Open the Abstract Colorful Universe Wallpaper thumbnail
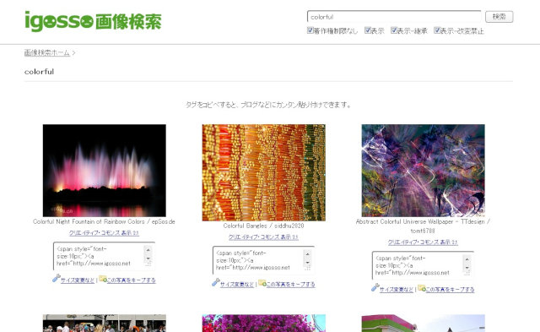This screenshot has width=540, height=332. (x=424, y=171)
